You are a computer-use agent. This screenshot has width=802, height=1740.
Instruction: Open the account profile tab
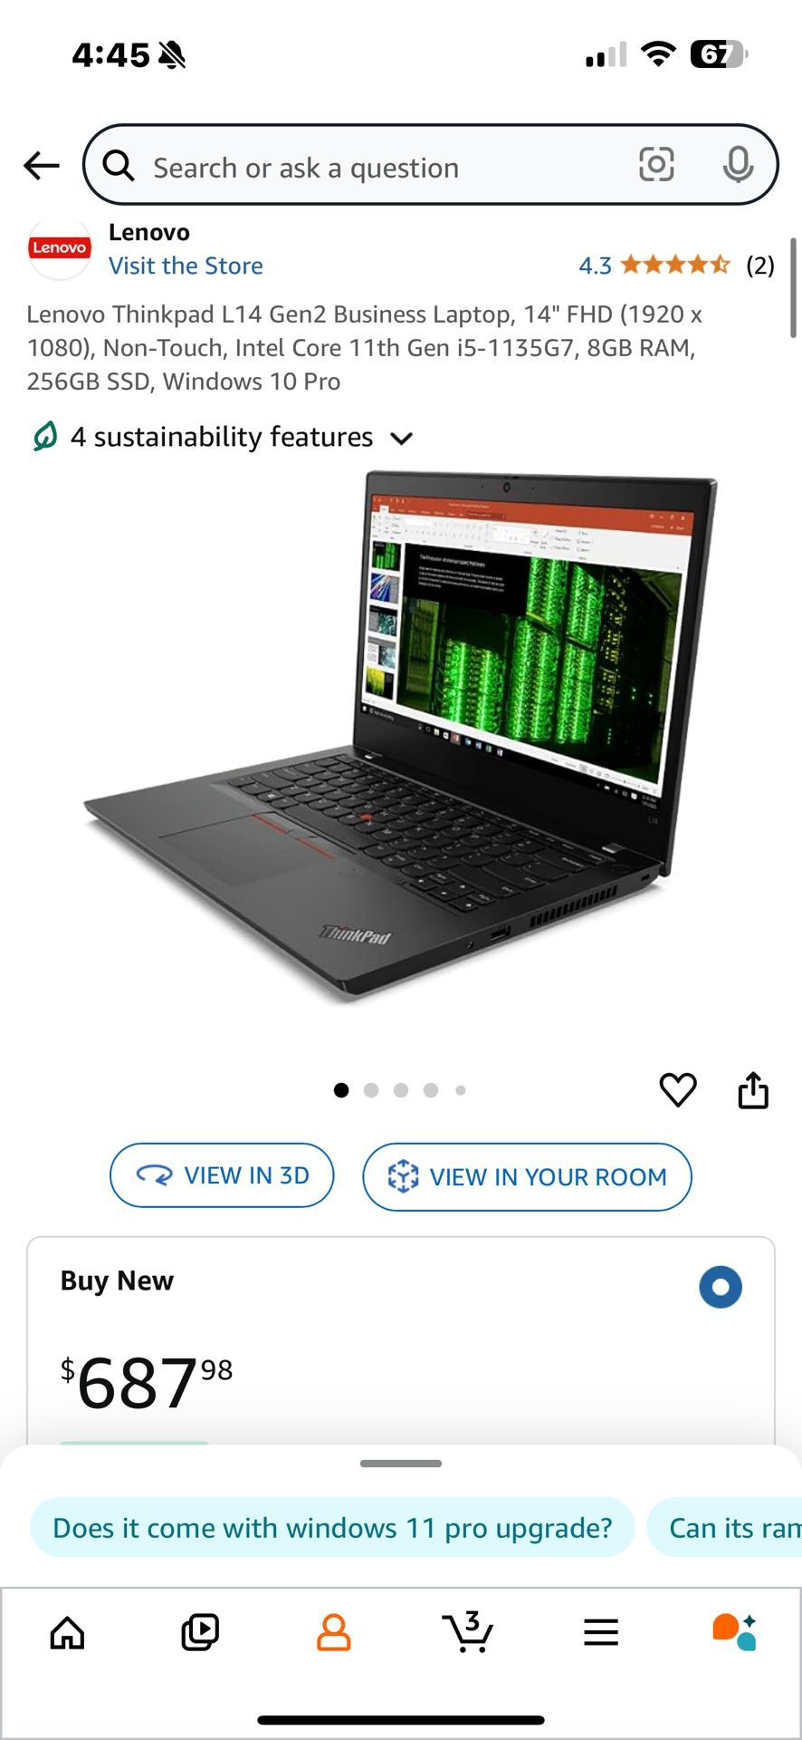[x=333, y=1633]
